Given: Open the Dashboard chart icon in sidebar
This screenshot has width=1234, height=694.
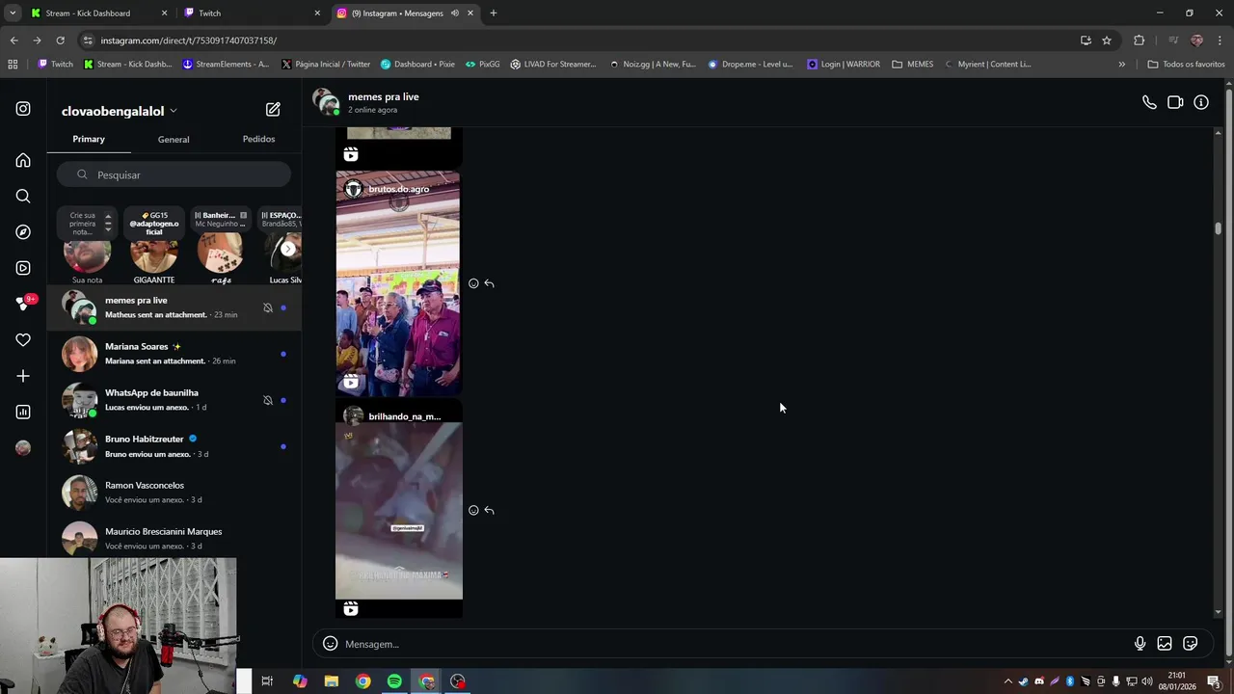Looking at the screenshot, I should coord(23,412).
